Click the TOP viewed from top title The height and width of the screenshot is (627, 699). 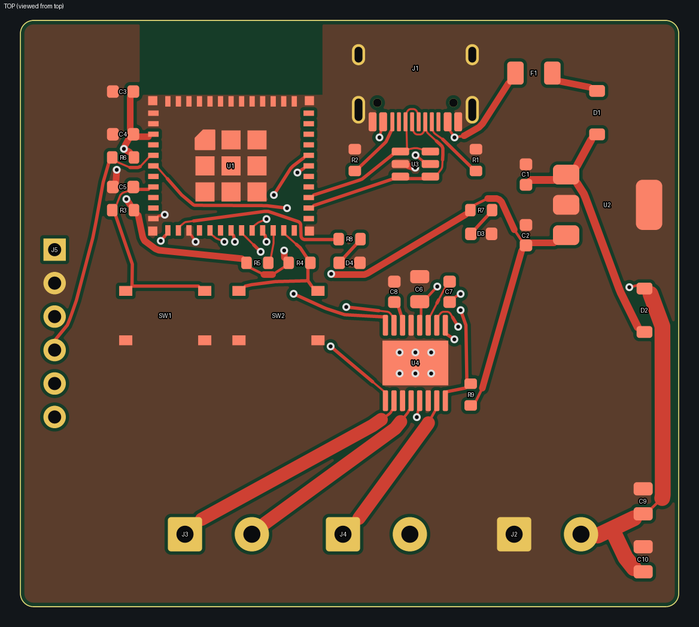coord(34,6)
